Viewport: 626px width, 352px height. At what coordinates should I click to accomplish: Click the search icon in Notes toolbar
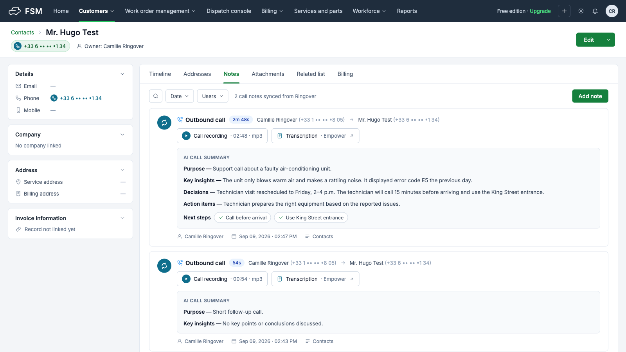156,96
